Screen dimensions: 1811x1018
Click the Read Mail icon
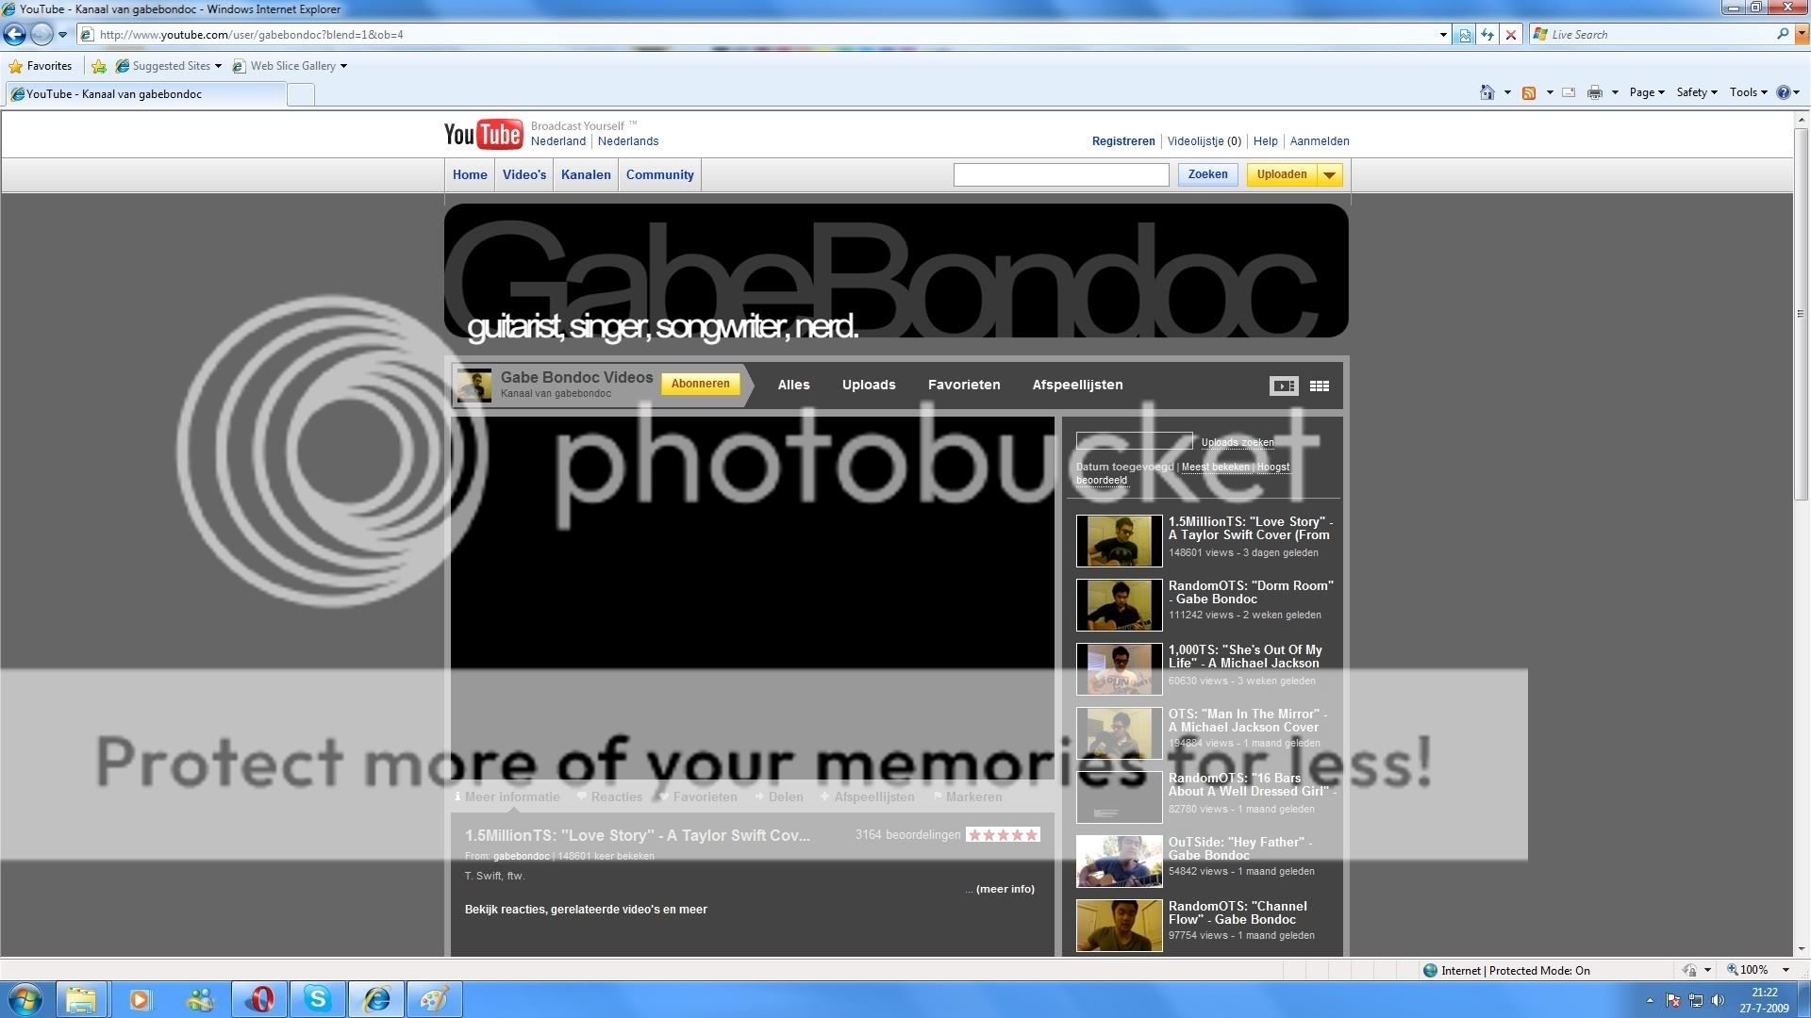tap(1569, 92)
